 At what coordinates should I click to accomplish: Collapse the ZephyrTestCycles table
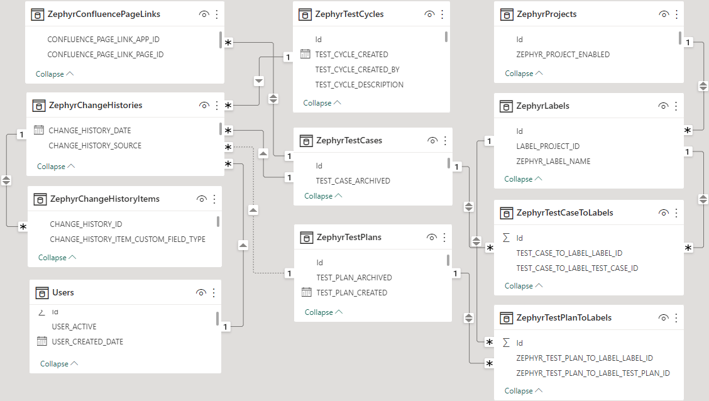click(322, 102)
